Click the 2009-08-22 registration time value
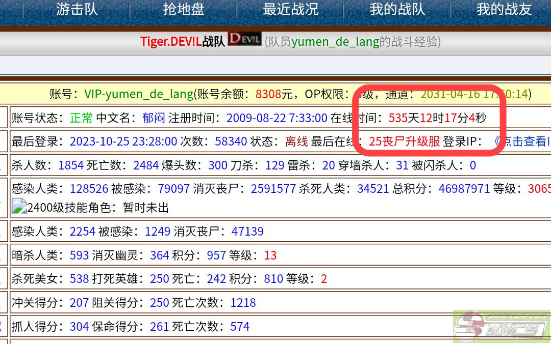The height and width of the screenshot is (344, 551). coord(277,118)
